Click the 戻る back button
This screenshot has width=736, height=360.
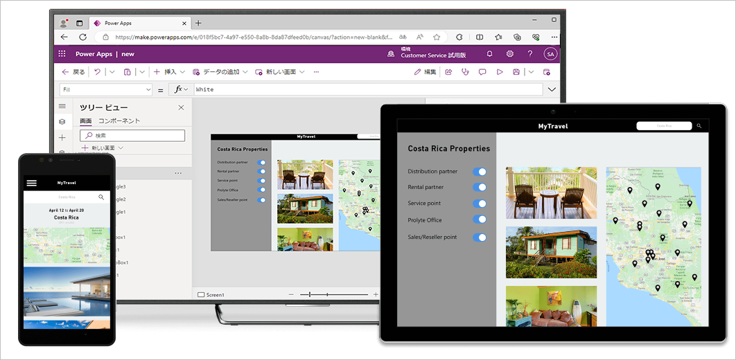point(73,72)
